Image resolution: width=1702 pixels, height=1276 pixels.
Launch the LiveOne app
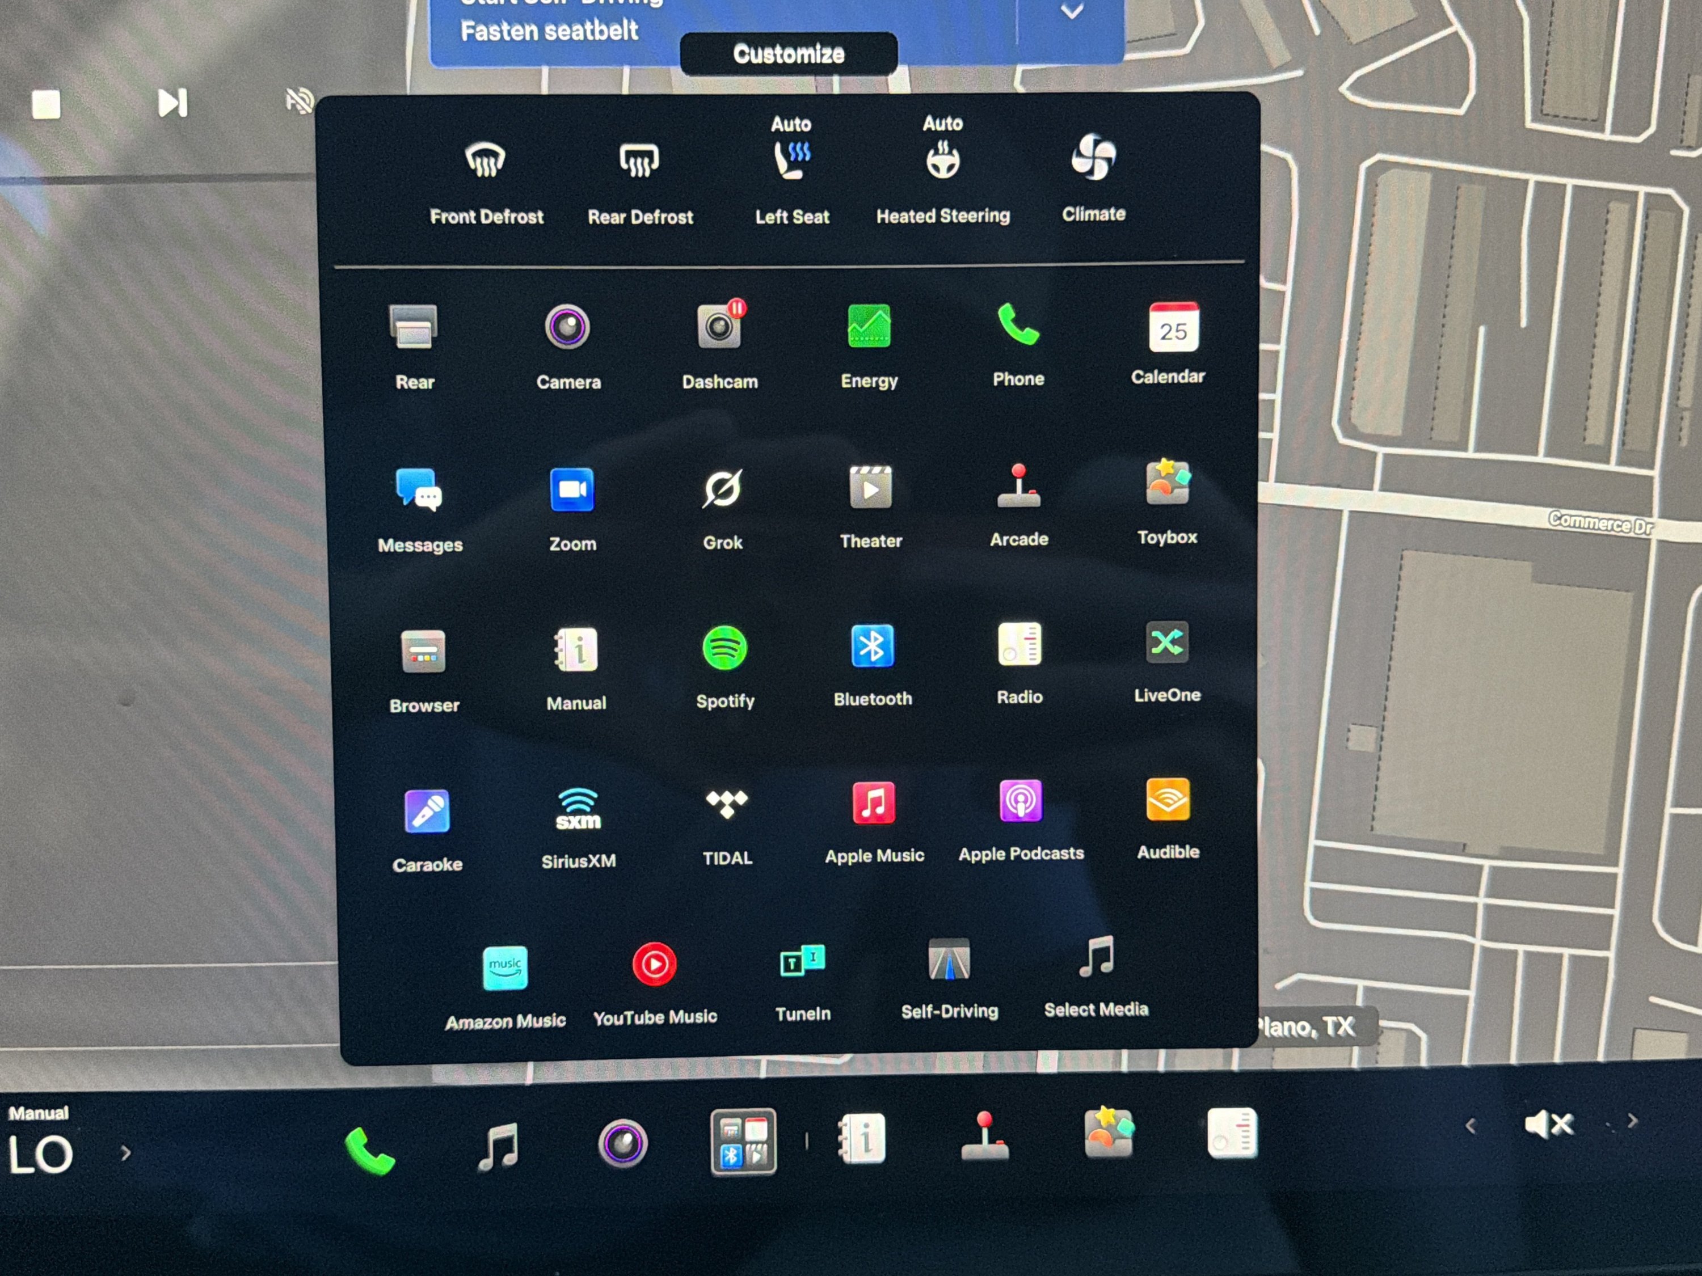1167,642
